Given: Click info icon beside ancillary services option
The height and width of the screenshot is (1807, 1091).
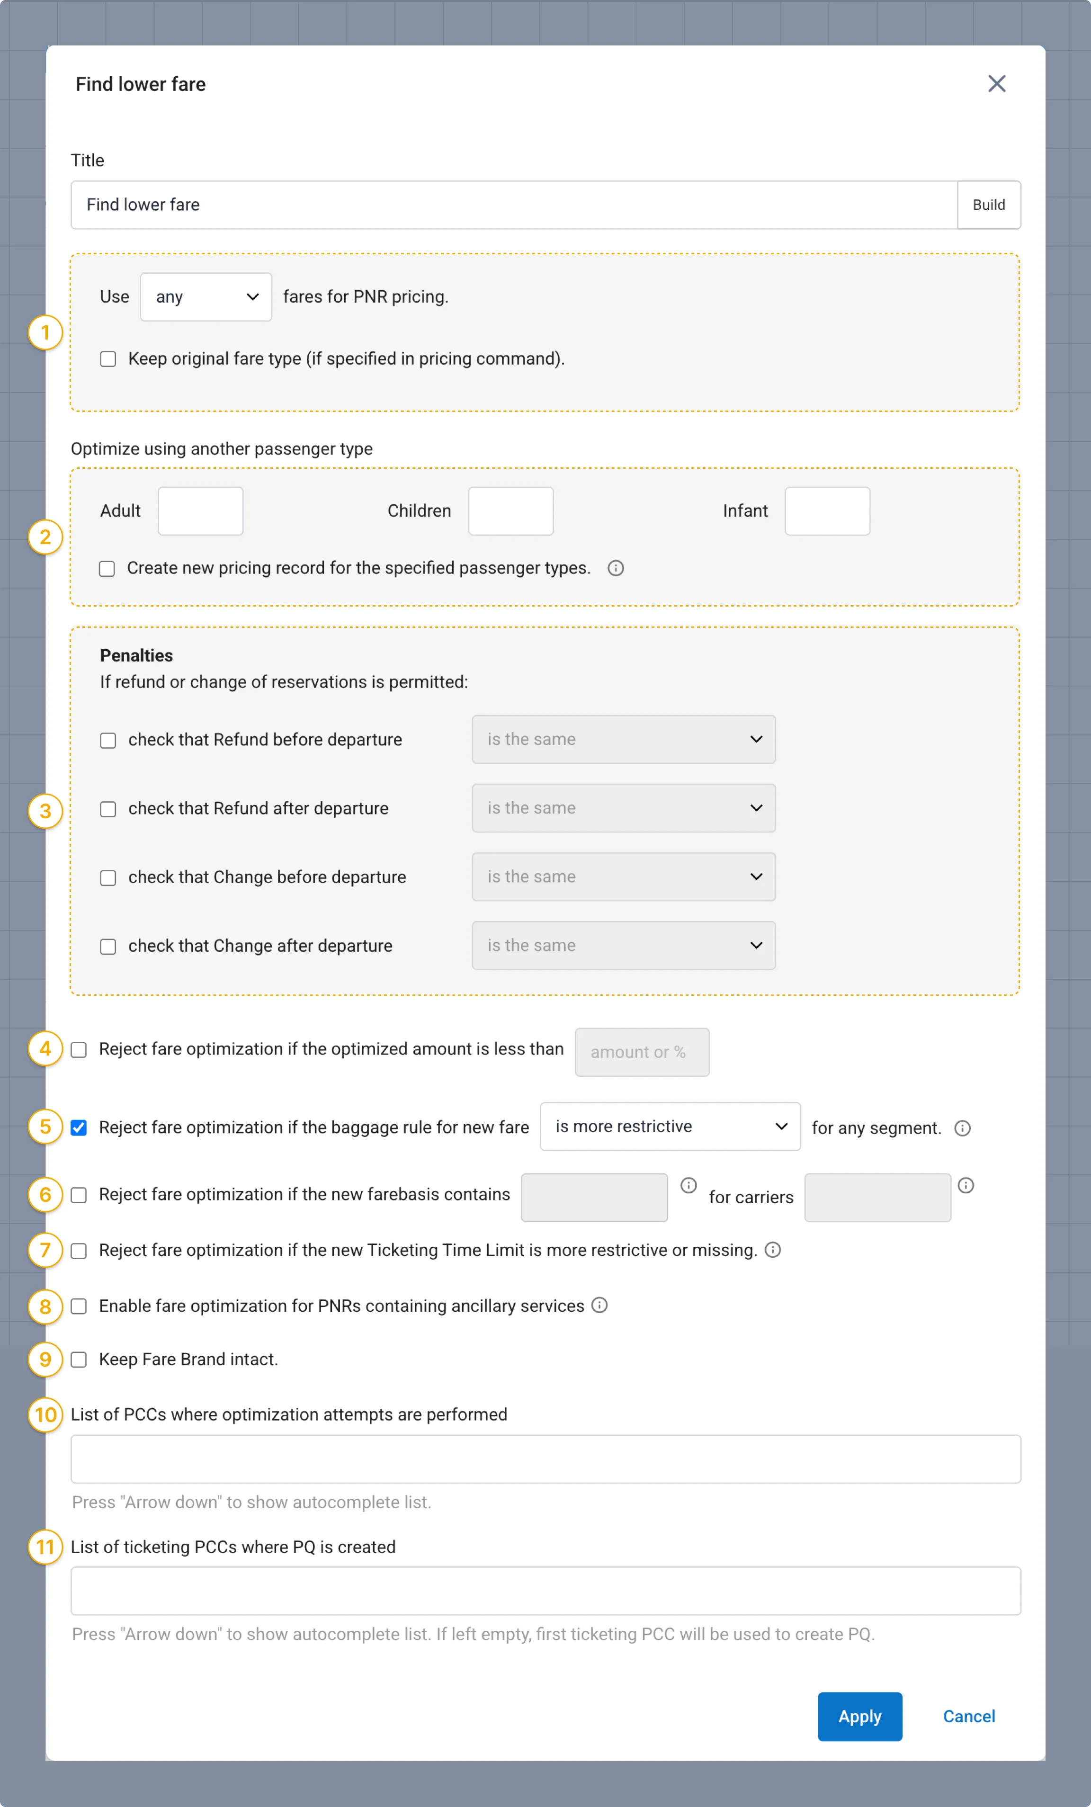Looking at the screenshot, I should point(599,1305).
